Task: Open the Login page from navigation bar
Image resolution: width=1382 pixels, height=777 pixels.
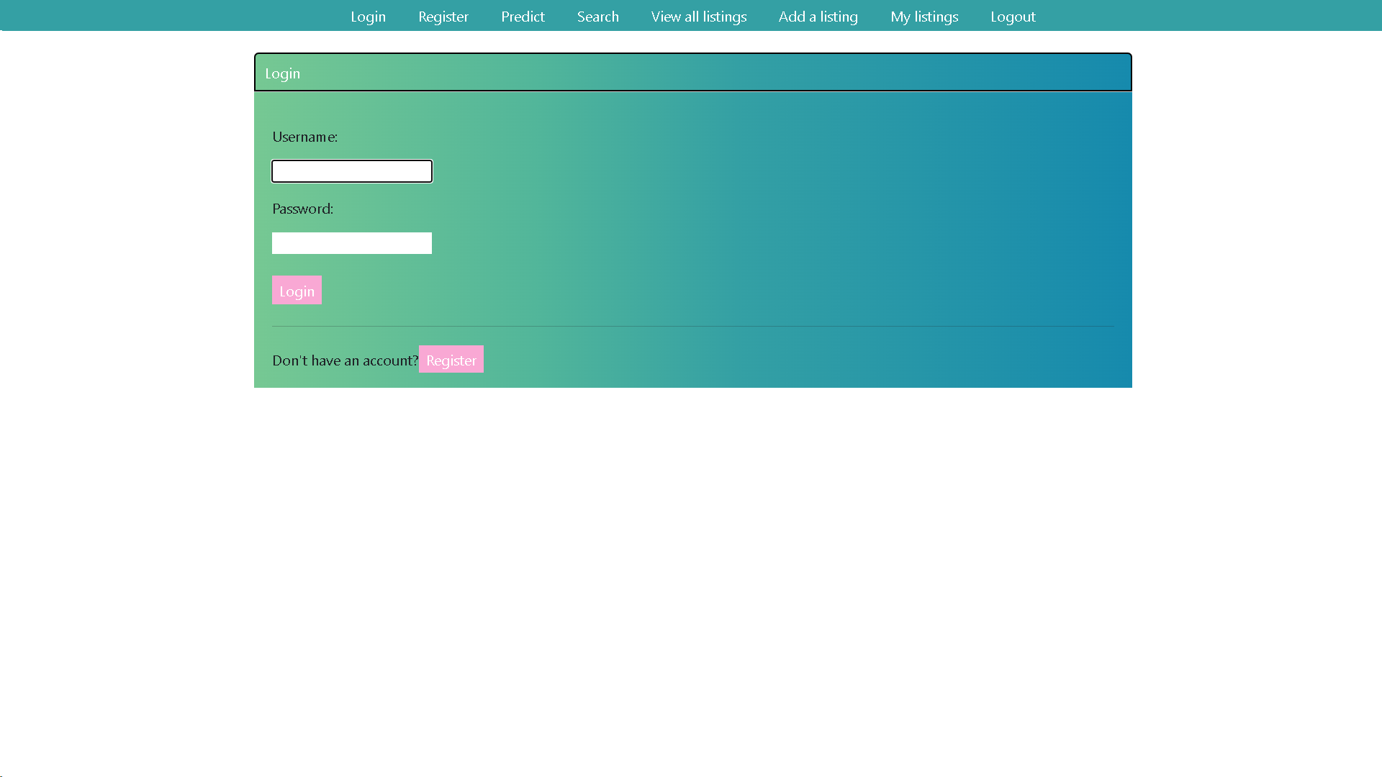Action: (x=368, y=17)
